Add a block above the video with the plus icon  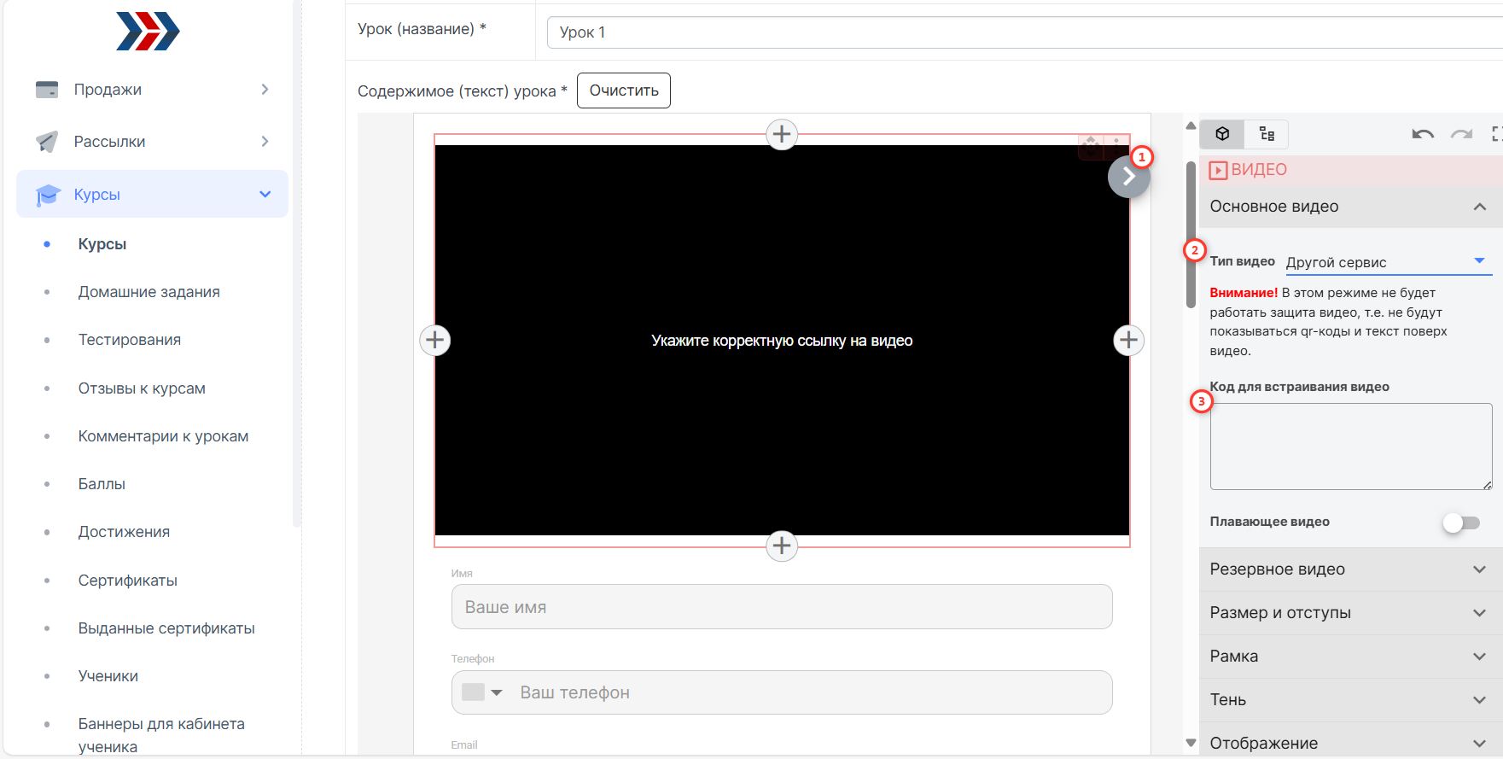[x=782, y=134]
